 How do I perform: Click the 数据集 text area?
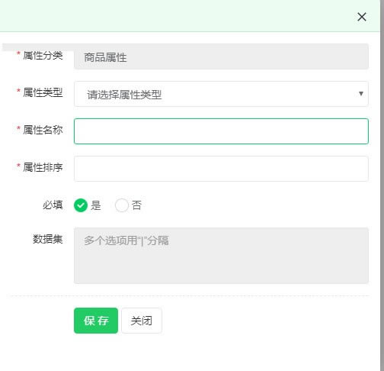[221, 256]
